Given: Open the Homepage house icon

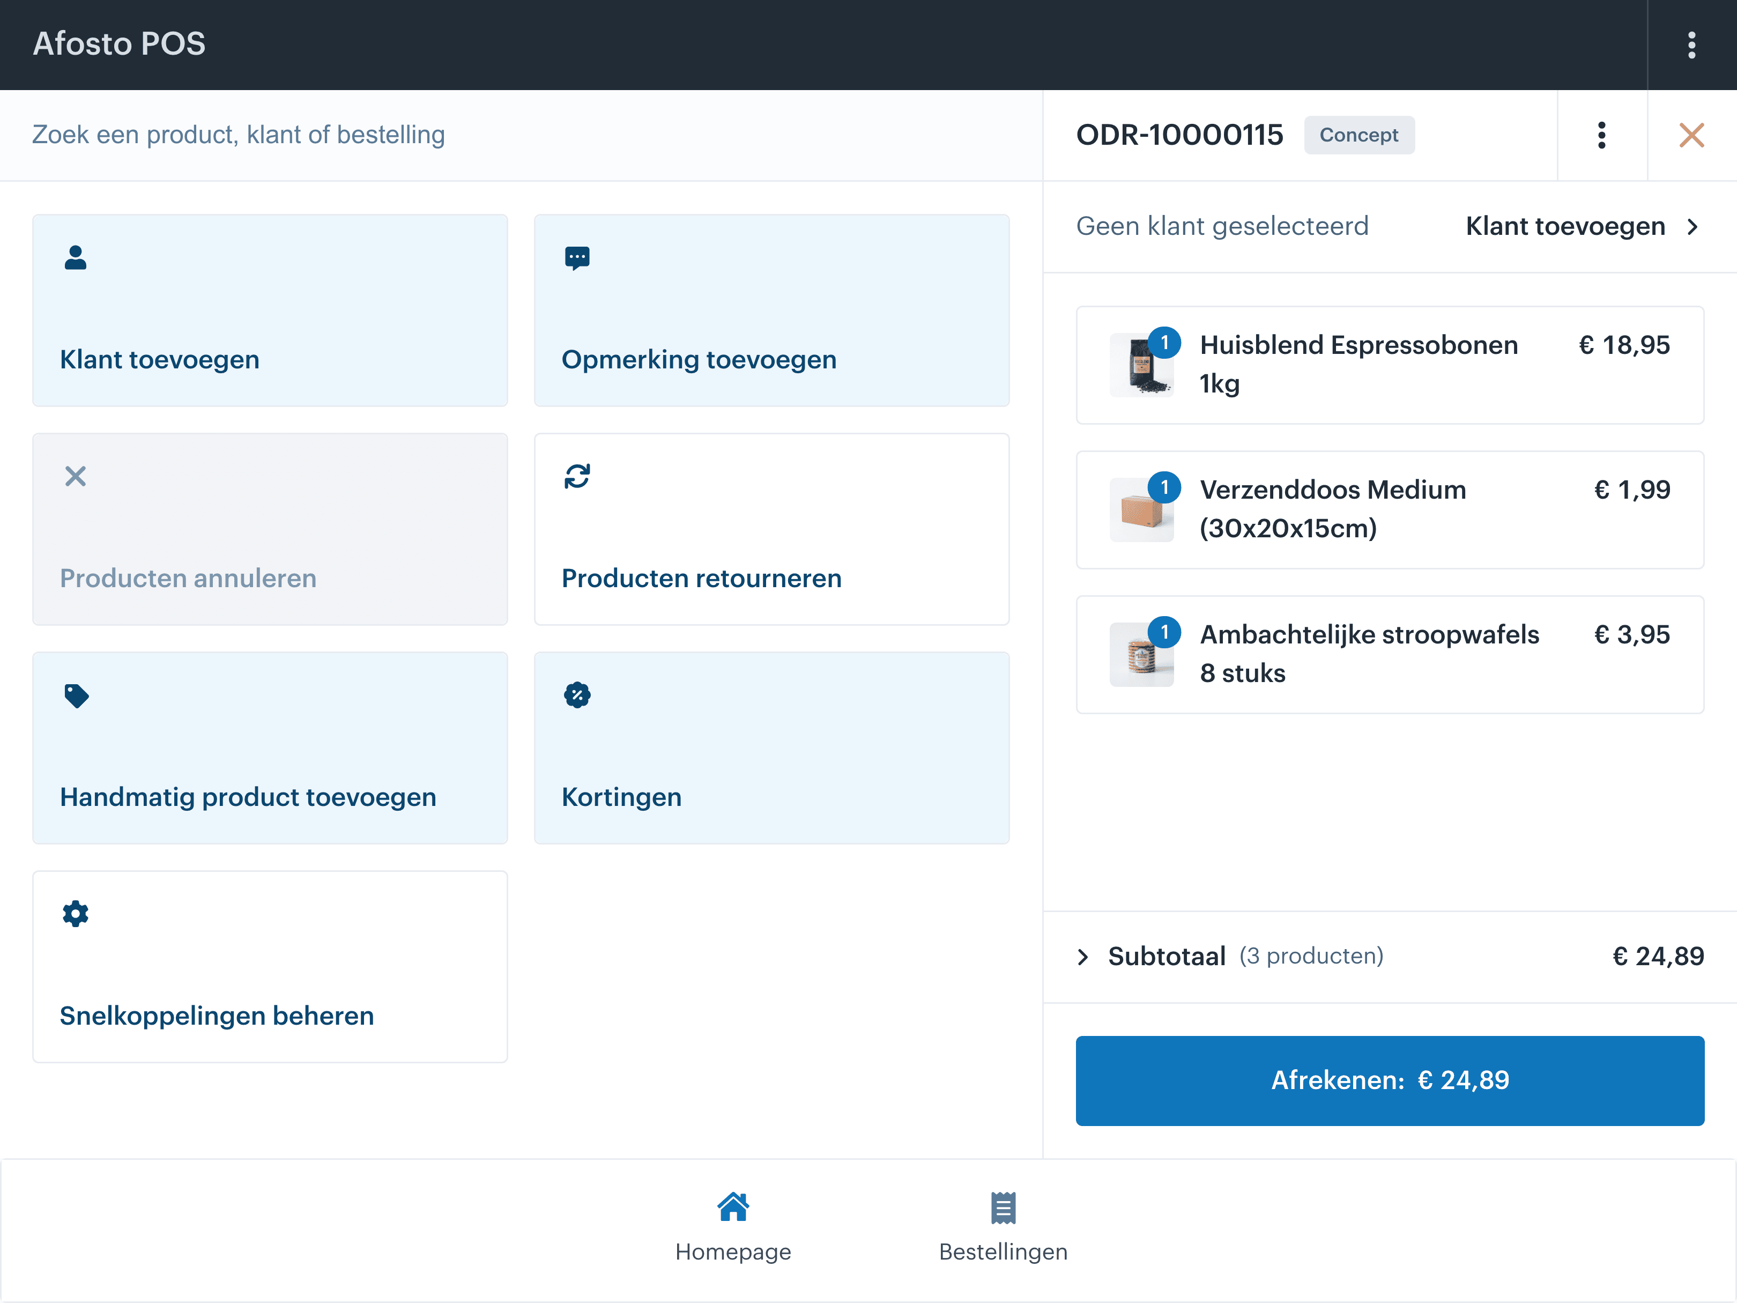Looking at the screenshot, I should point(733,1207).
